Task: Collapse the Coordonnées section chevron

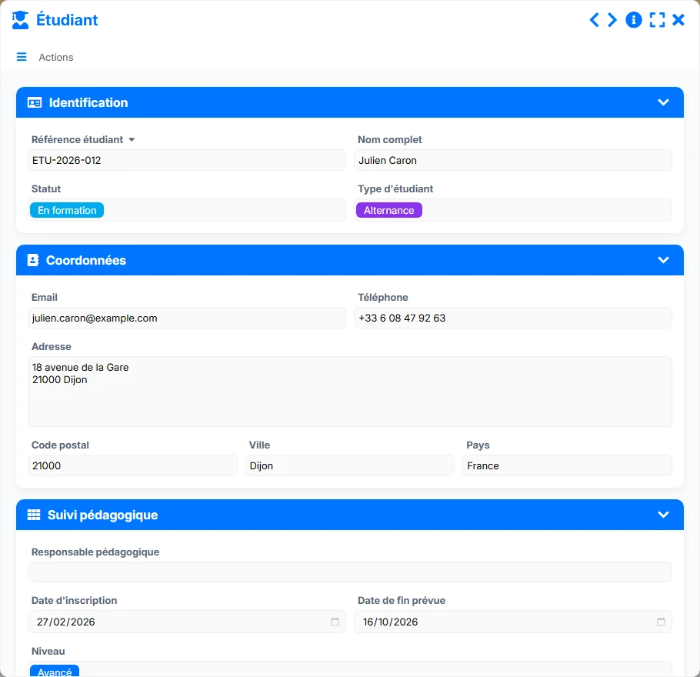Action: 663,260
